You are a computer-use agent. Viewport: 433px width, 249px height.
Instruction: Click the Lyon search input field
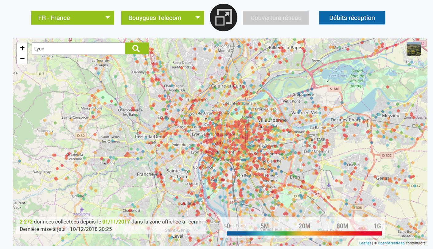click(78, 49)
